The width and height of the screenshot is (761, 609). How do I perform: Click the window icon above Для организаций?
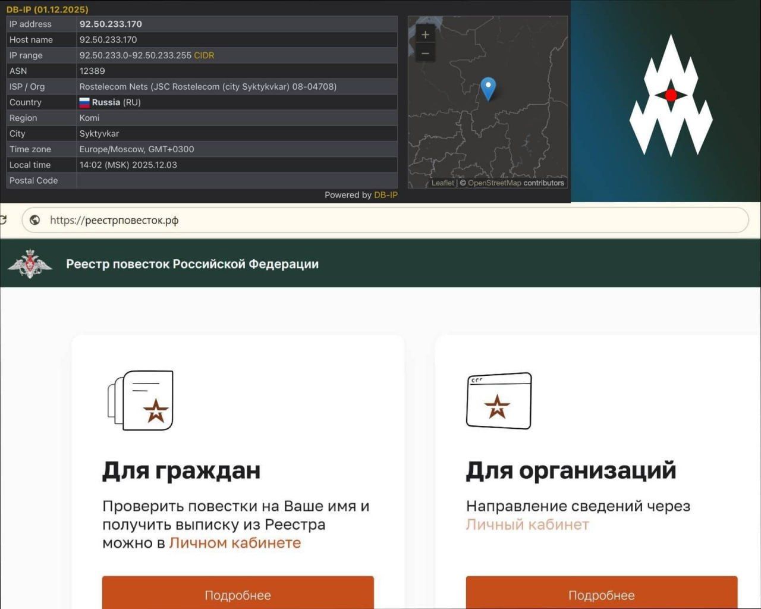[x=498, y=400]
